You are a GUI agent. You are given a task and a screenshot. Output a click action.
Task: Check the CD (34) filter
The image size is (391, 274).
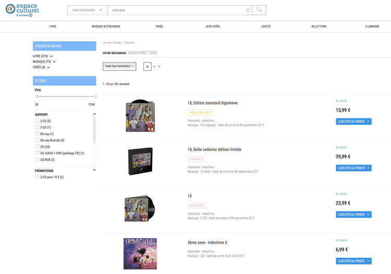pos(37,147)
